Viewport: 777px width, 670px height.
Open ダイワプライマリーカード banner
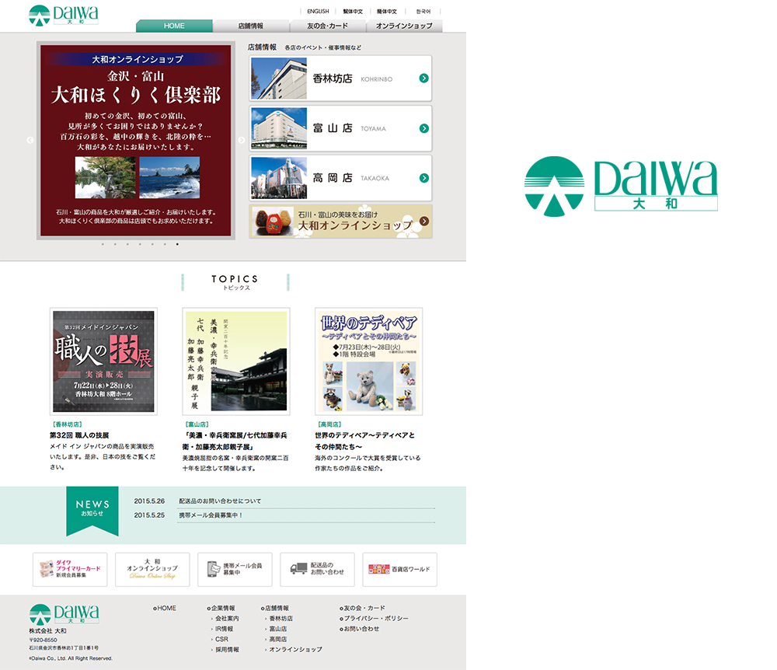point(70,570)
